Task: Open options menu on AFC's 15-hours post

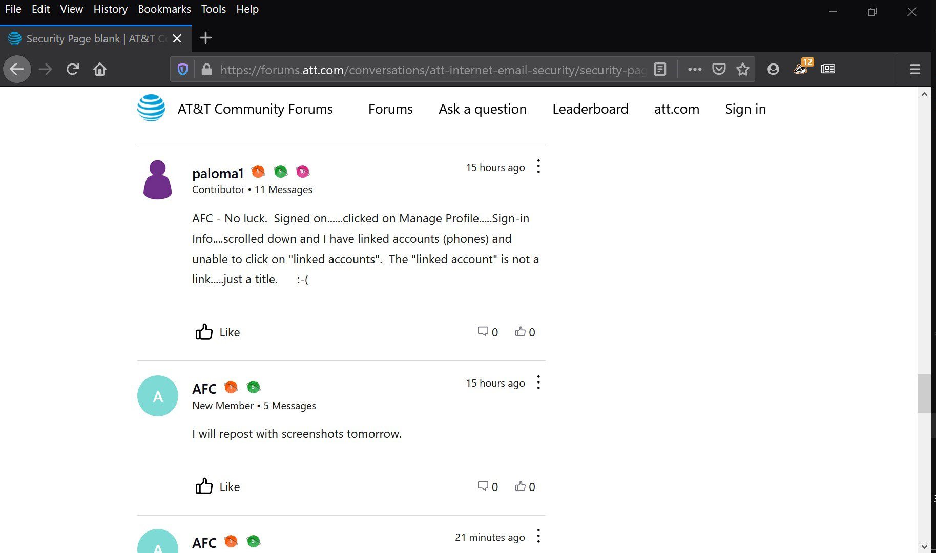Action: tap(538, 382)
